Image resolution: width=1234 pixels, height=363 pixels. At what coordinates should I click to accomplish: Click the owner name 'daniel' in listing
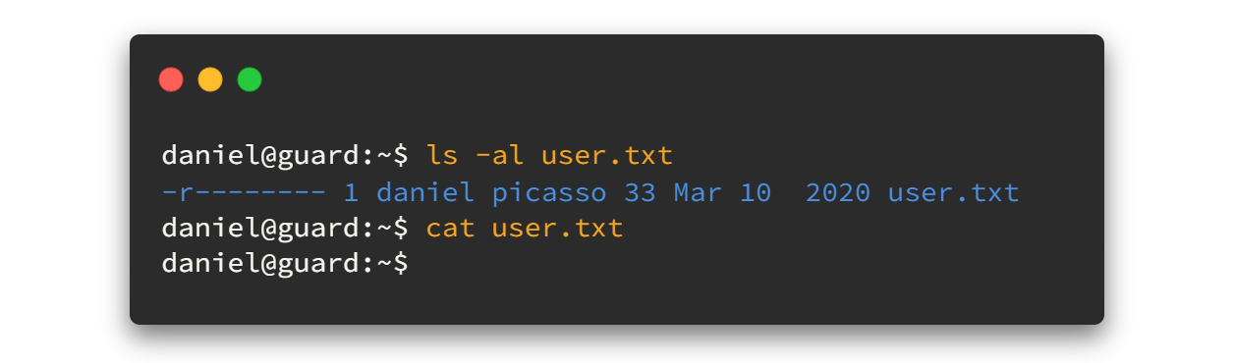point(425,192)
